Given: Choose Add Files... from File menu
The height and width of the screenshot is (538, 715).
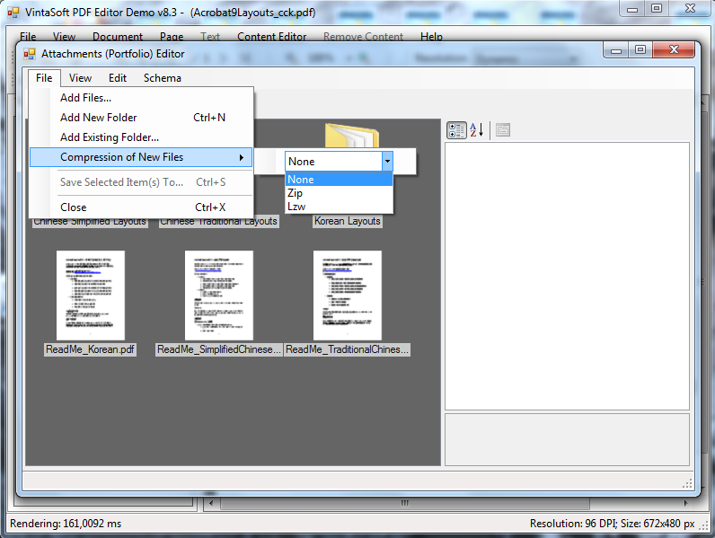Looking at the screenshot, I should [x=141, y=98].
